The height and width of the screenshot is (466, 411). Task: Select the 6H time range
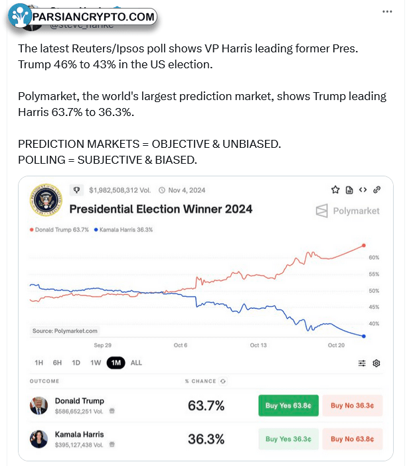tap(57, 363)
